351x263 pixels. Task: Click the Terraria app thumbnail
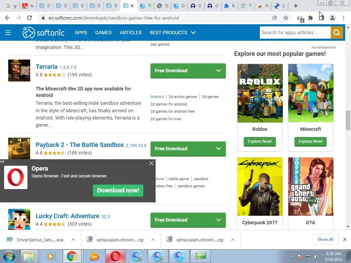(x=19, y=71)
